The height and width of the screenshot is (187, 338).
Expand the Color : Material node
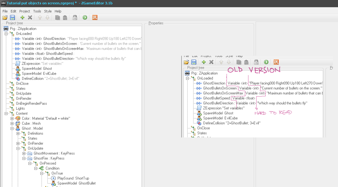pyautogui.click(x=12, y=118)
